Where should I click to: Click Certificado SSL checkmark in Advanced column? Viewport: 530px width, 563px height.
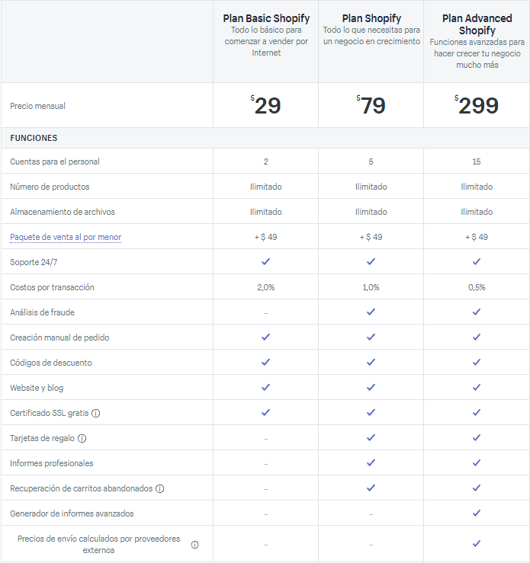[x=477, y=413]
